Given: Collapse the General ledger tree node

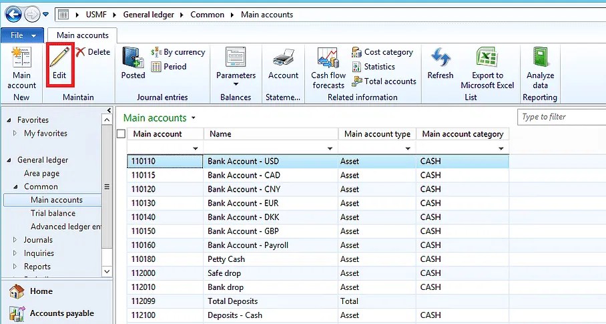Looking at the screenshot, I should pyautogui.click(x=9, y=160).
